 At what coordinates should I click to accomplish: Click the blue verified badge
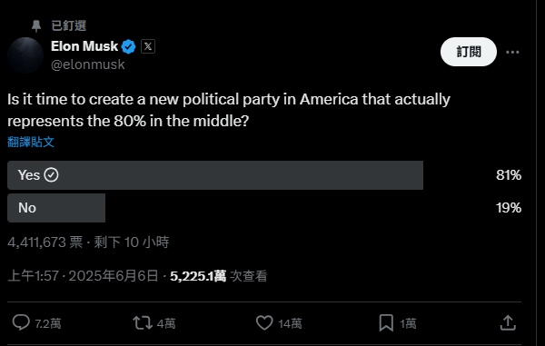[x=129, y=46]
